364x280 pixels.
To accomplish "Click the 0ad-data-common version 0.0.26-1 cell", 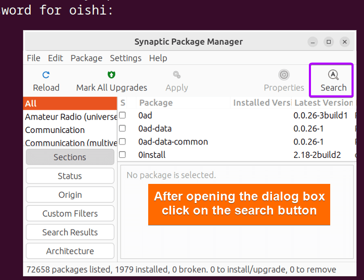I will [x=308, y=142].
